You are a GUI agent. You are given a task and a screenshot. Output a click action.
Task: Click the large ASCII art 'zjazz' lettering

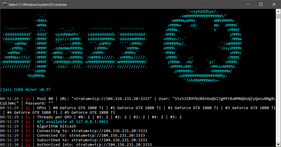tap(74, 46)
